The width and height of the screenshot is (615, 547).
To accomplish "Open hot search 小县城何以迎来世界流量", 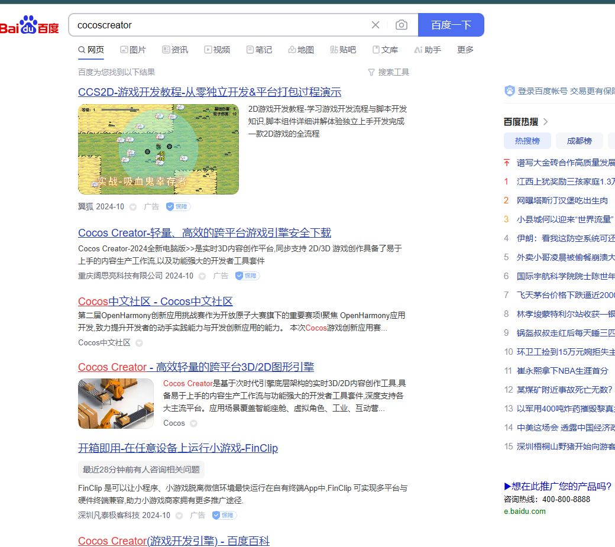I will [565, 219].
